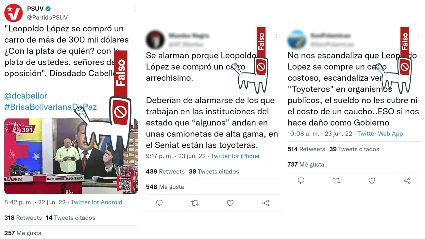Open the Twitter Web App source link

tap(380, 134)
